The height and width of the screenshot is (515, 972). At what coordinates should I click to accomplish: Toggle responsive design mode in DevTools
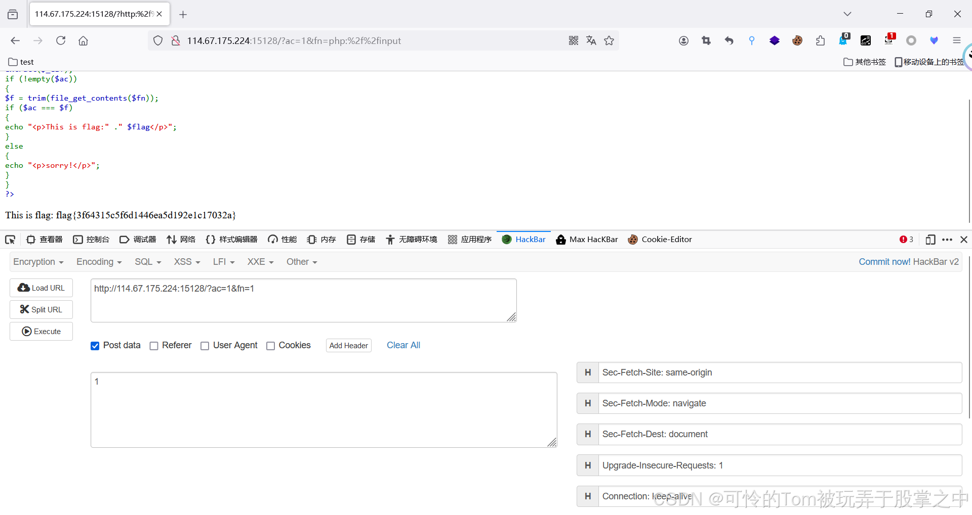coord(930,240)
